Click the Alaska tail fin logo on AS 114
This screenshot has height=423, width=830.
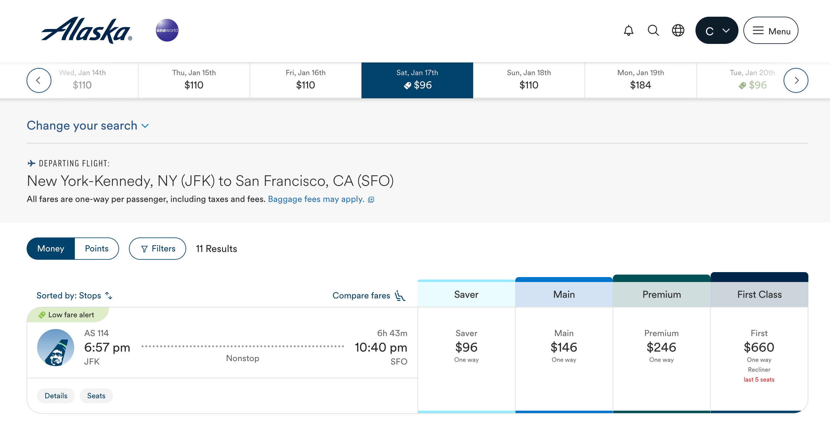tap(56, 348)
